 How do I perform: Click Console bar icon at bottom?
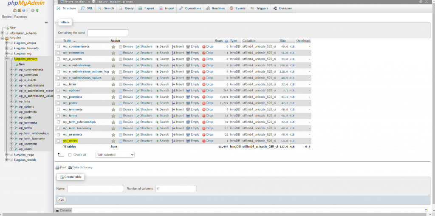click(x=57, y=210)
